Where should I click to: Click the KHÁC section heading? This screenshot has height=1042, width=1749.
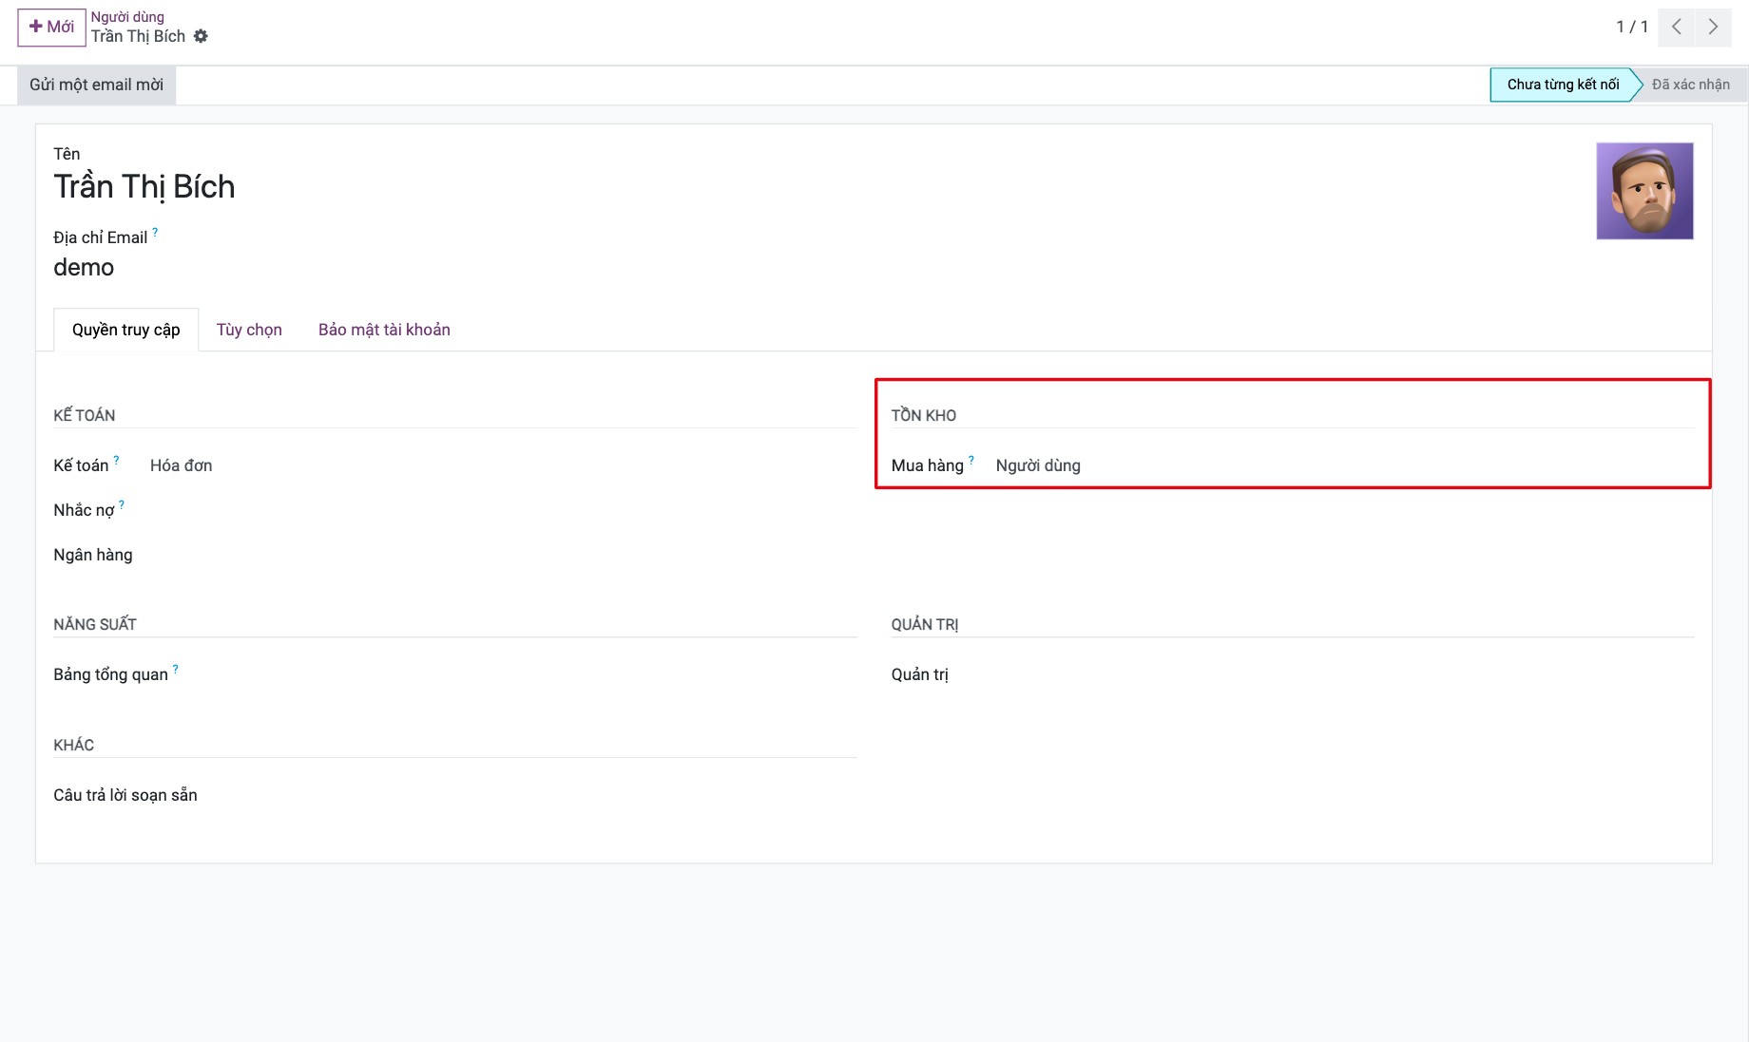point(74,745)
